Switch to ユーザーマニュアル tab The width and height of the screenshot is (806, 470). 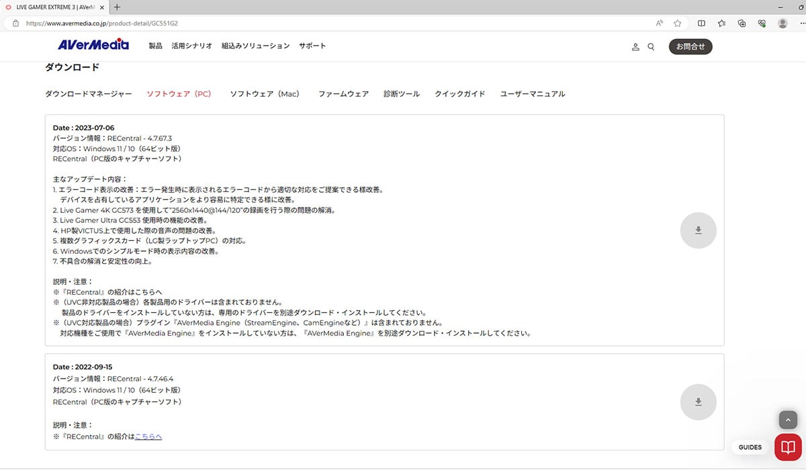coord(533,94)
